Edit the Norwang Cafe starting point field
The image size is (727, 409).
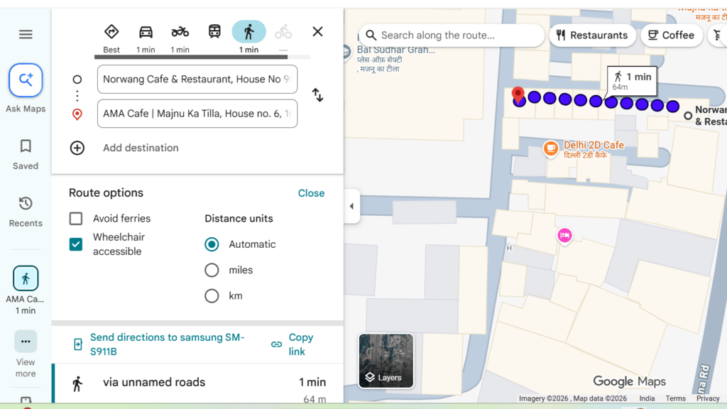[x=197, y=80]
